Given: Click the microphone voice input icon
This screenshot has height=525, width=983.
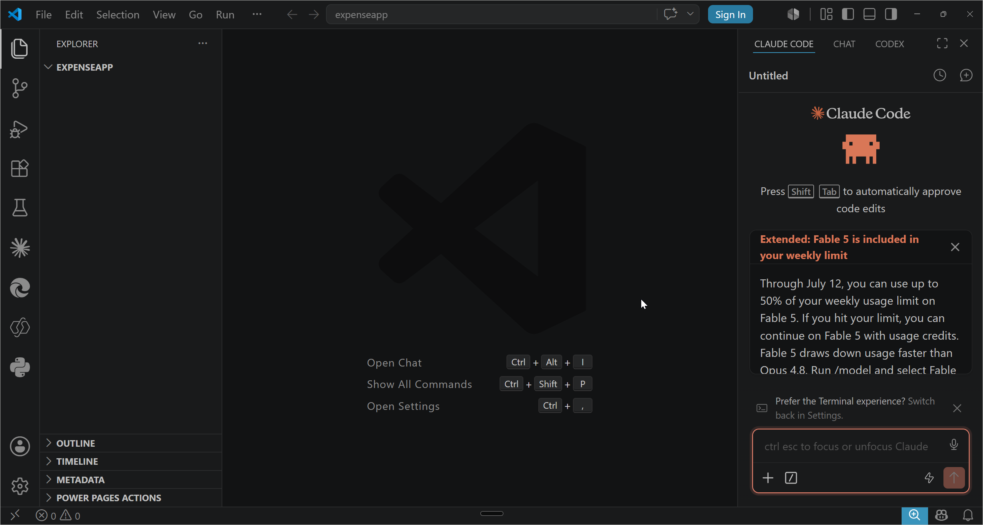Looking at the screenshot, I should [x=954, y=445].
